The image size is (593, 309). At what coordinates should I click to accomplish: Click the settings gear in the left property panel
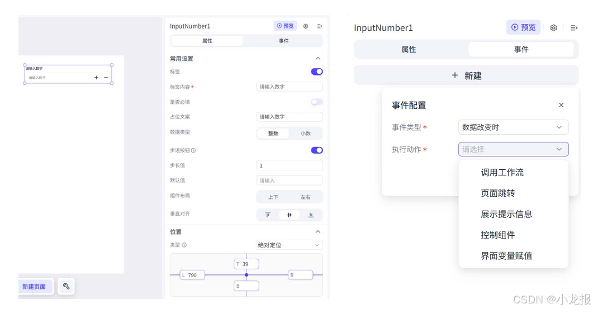coord(306,26)
